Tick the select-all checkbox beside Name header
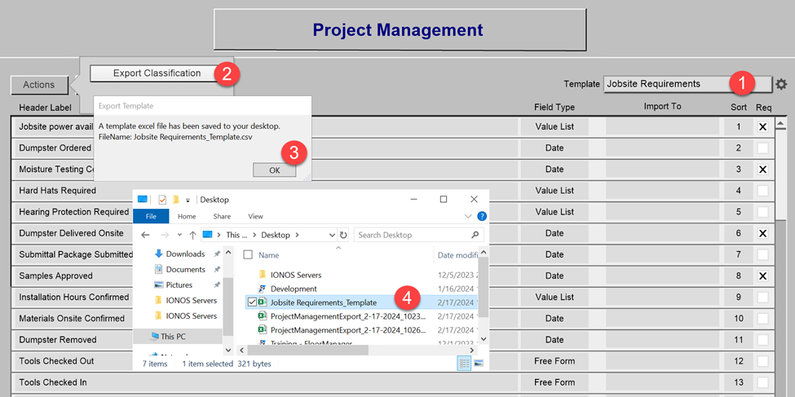 pyautogui.click(x=248, y=255)
